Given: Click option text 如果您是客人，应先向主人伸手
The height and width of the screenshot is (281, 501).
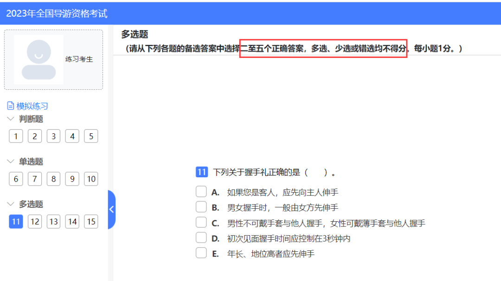Looking at the screenshot, I should coord(283,192).
